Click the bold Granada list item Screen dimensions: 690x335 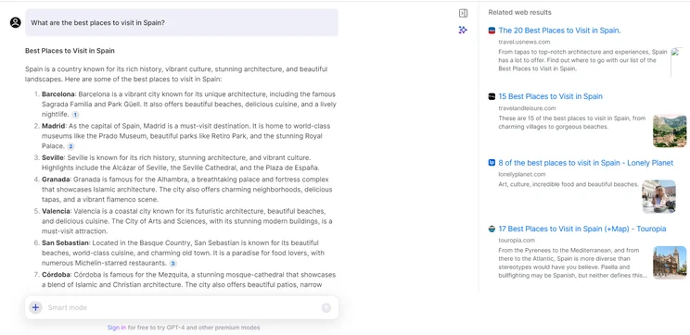[x=56, y=180]
